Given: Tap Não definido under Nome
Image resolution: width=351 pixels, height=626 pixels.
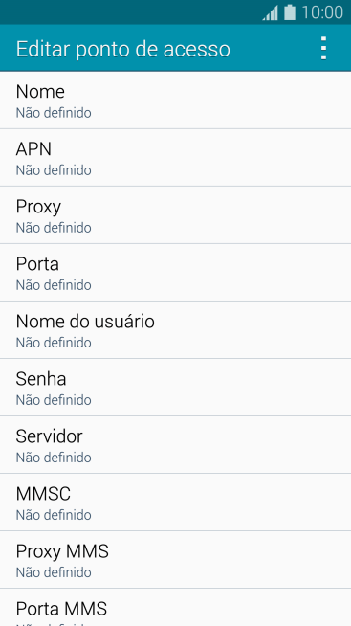Looking at the screenshot, I should coord(54,113).
